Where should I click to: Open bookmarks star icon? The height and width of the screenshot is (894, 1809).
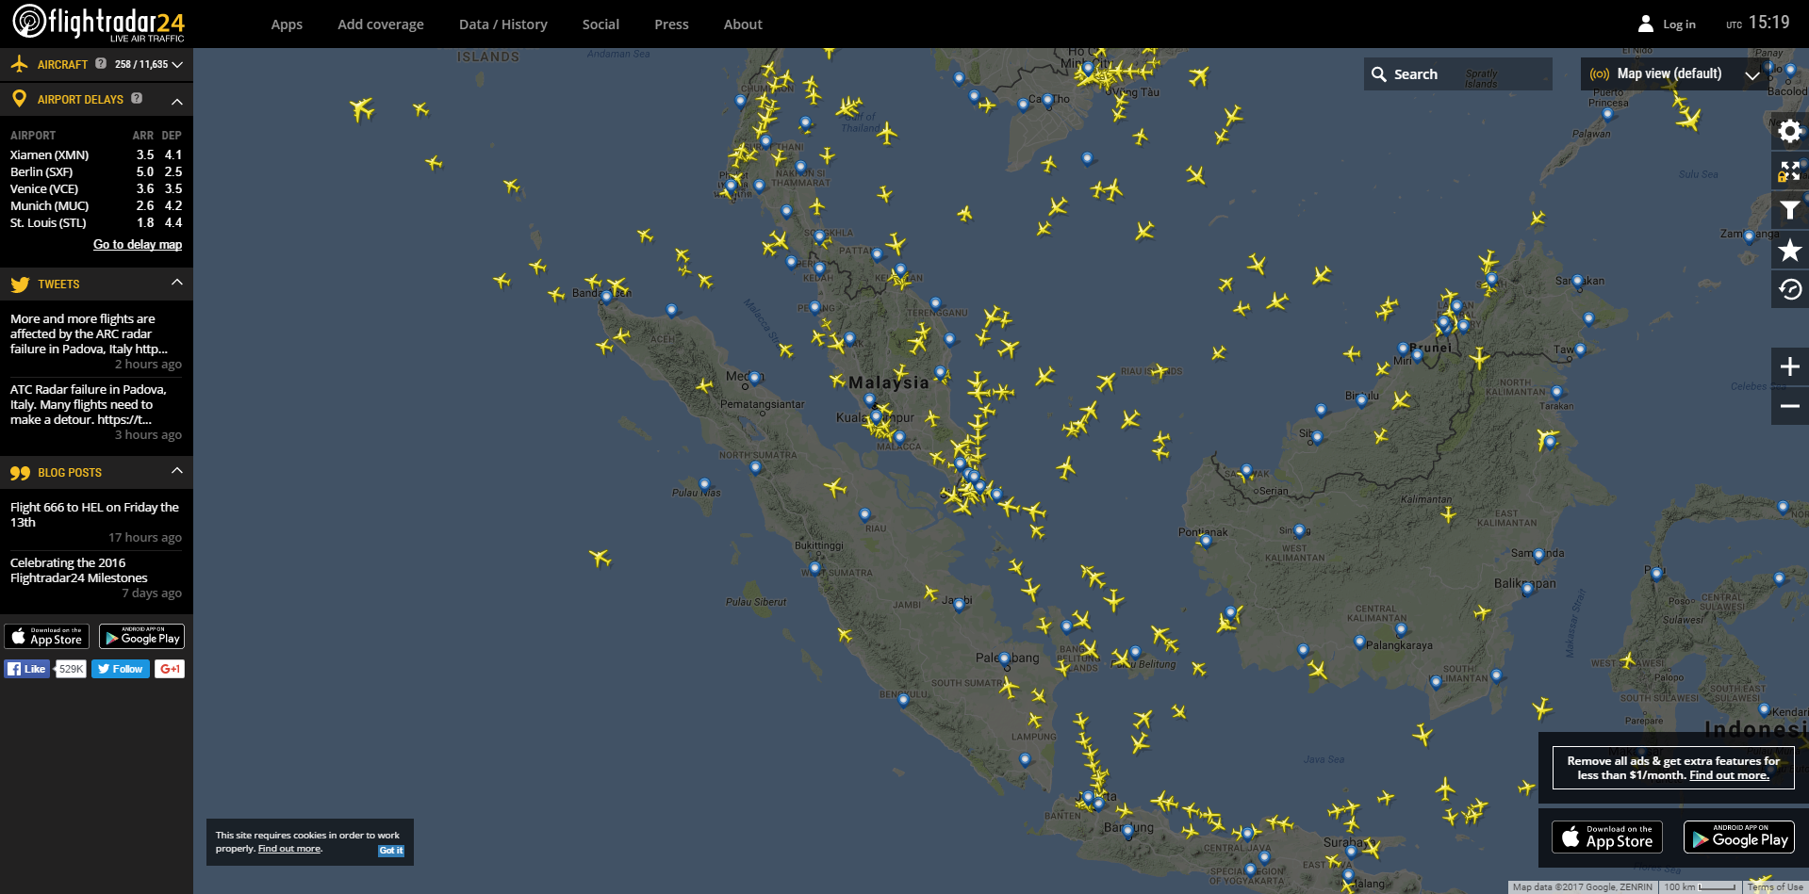1789,251
